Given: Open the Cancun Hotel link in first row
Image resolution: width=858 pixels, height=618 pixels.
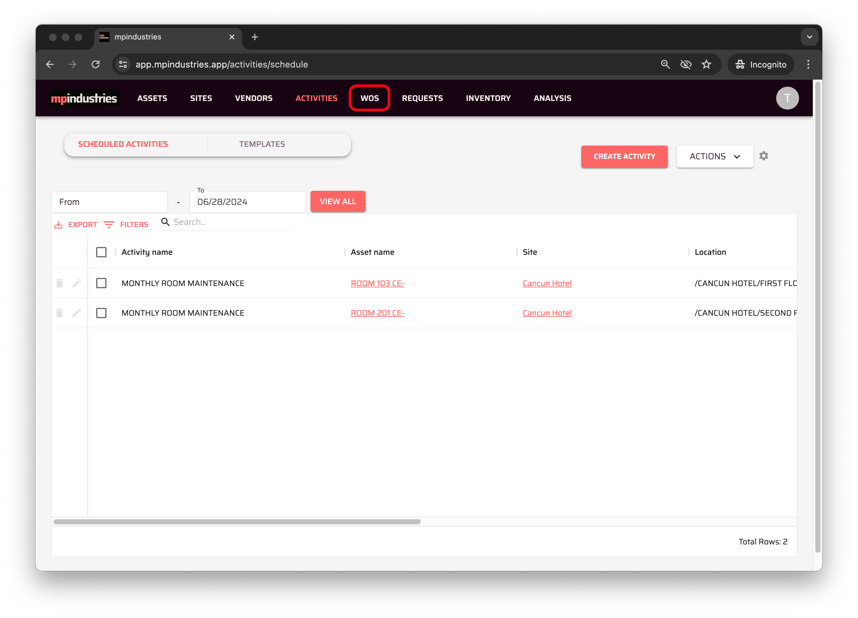Looking at the screenshot, I should [547, 283].
